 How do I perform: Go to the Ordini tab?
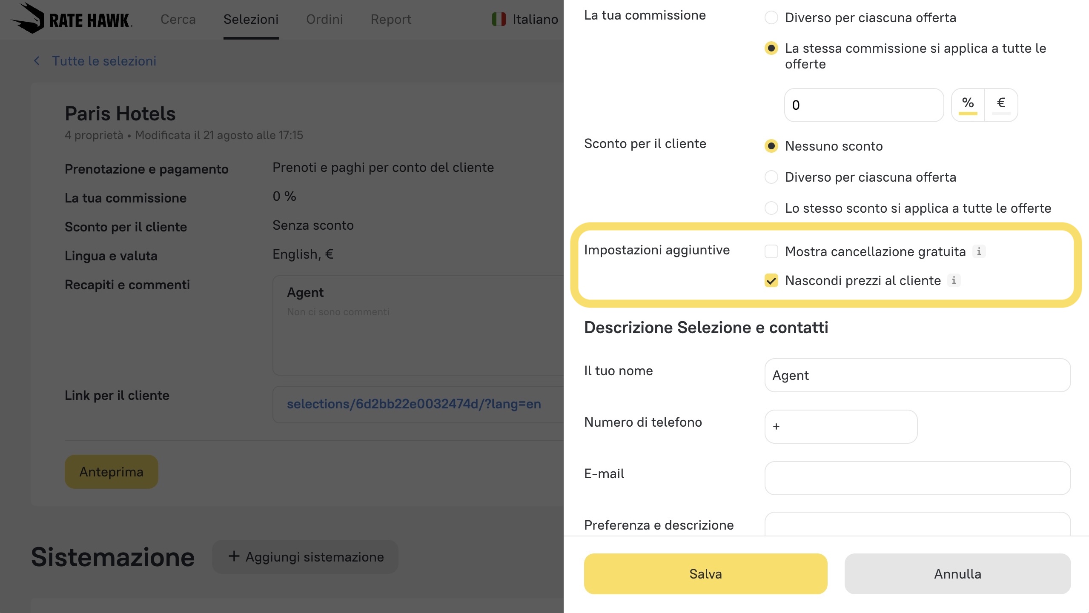click(x=324, y=19)
